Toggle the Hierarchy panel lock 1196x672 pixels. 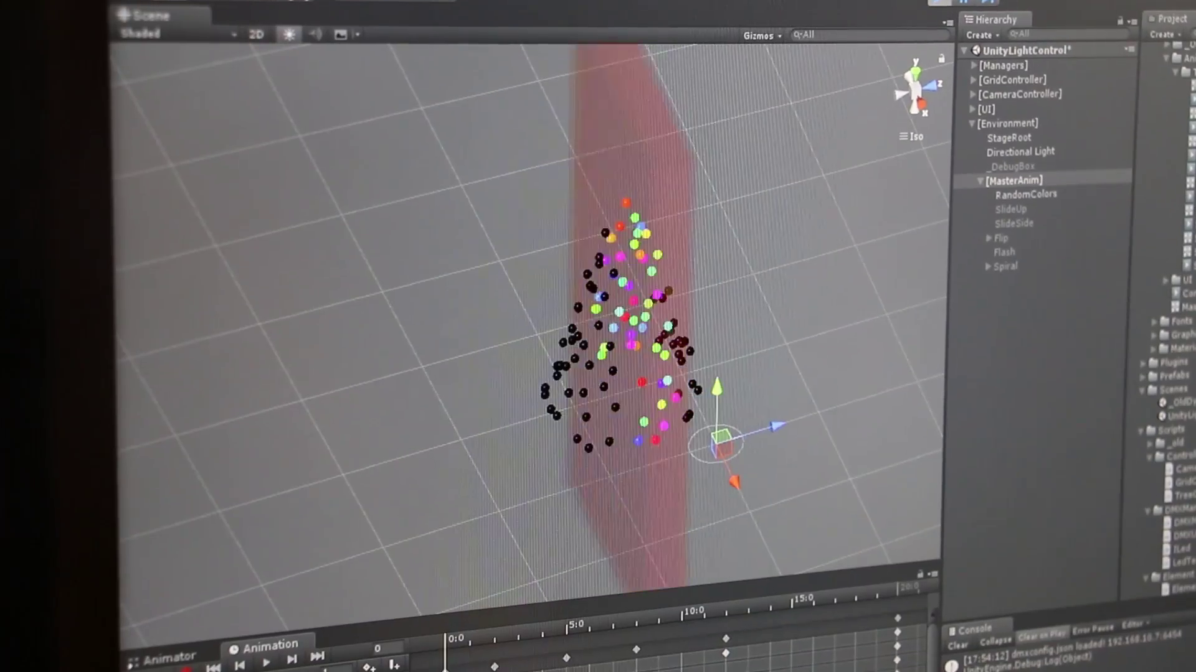(1120, 21)
